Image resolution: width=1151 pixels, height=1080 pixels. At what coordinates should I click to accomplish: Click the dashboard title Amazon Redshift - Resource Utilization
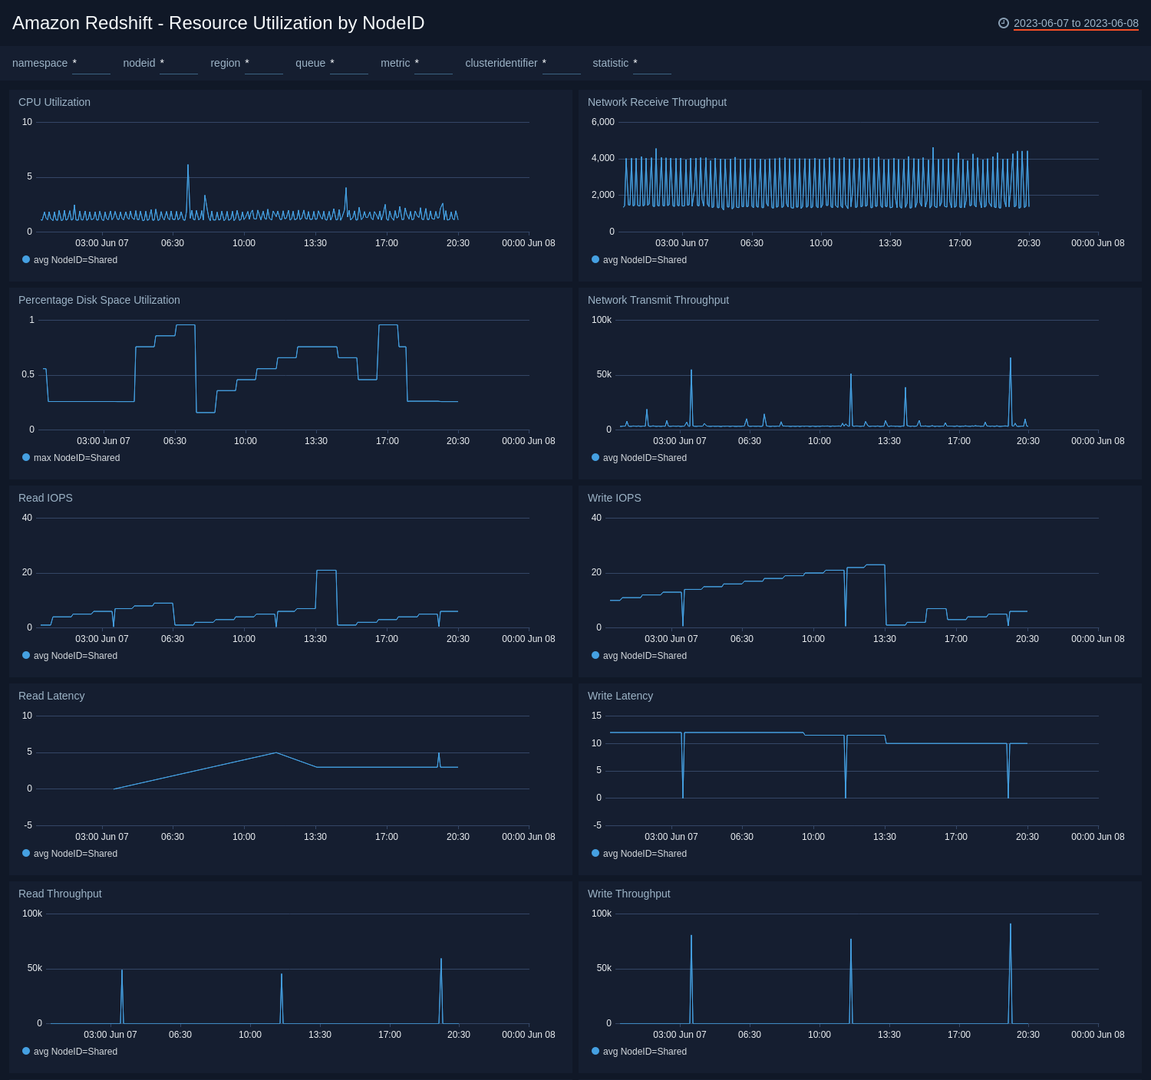coord(218,23)
